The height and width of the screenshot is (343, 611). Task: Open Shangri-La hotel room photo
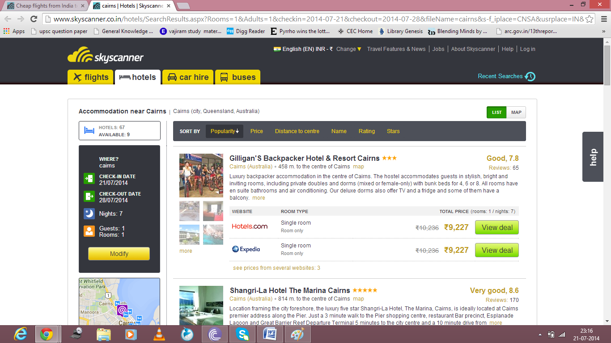pos(201,305)
